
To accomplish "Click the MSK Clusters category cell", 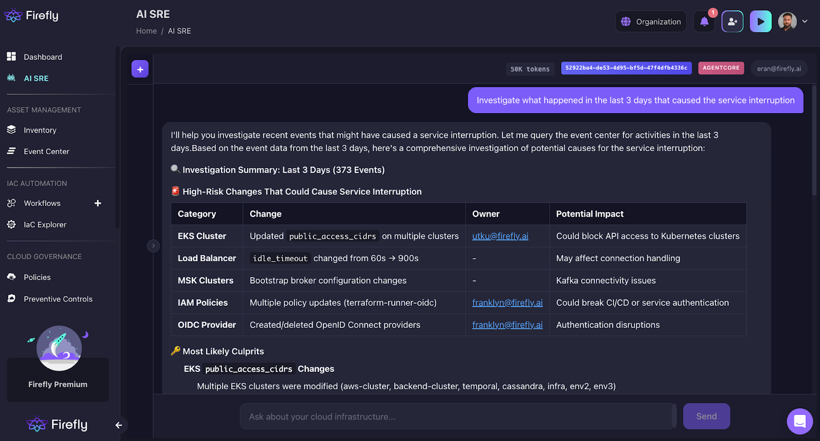I will (207, 281).
